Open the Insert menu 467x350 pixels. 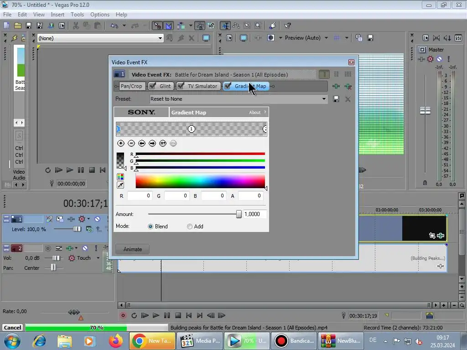pyautogui.click(x=57, y=14)
